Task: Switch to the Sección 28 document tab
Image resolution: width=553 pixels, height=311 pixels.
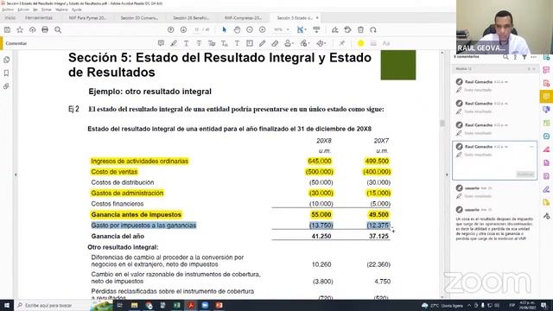Action: click(191, 17)
